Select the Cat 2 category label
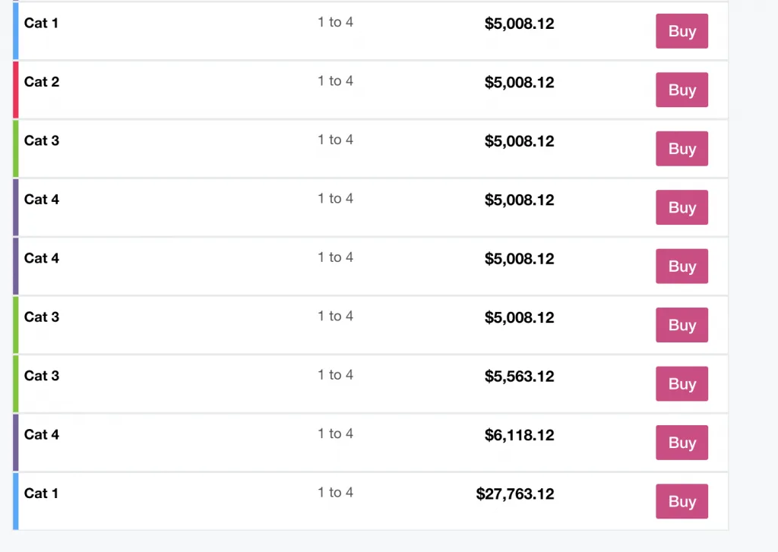The image size is (778, 552). click(42, 82)
